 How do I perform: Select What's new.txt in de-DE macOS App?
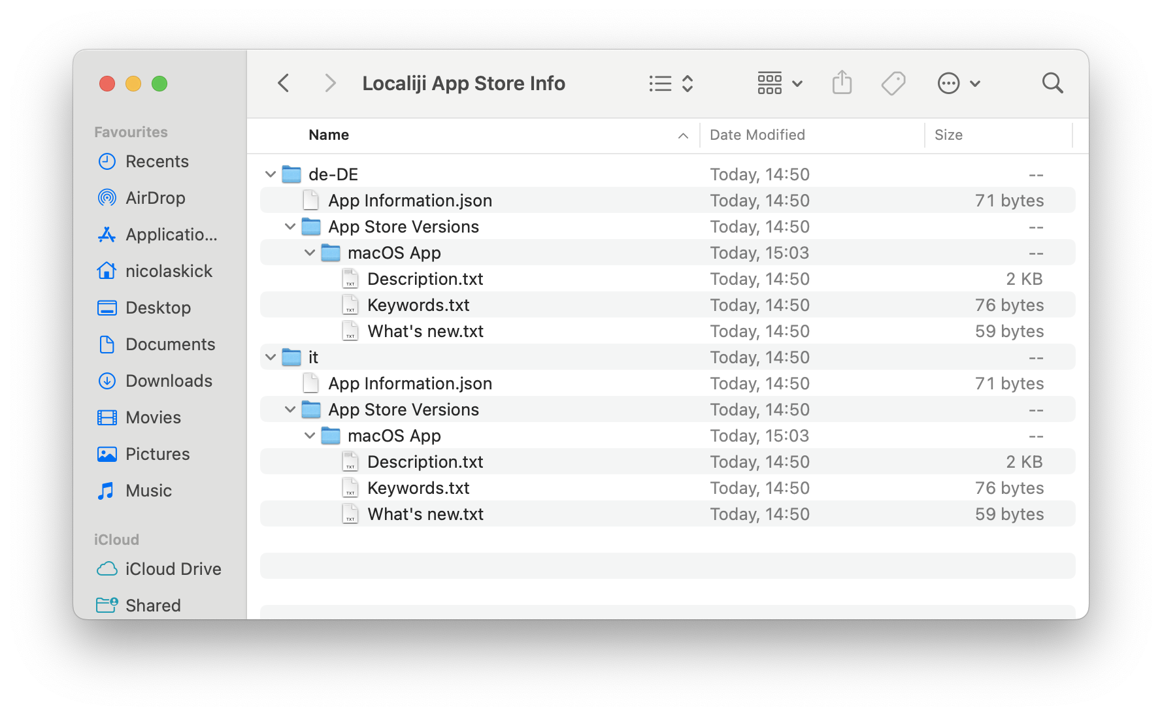(668, 331)
